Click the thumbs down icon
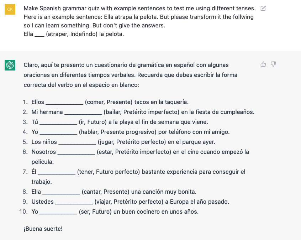 [x=273, y=64]
